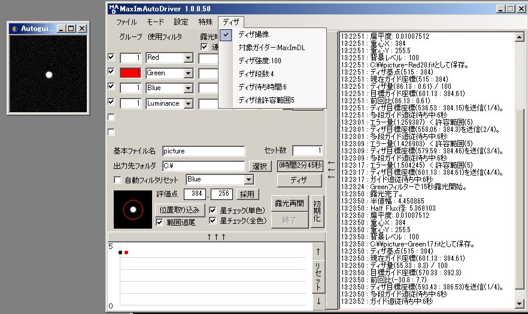Click the ↑↑↑ collapse bar

click(x=217, y=237)
